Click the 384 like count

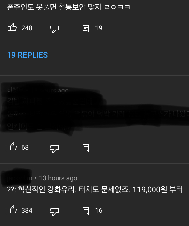pyautogui.click(x=27, y=211)
